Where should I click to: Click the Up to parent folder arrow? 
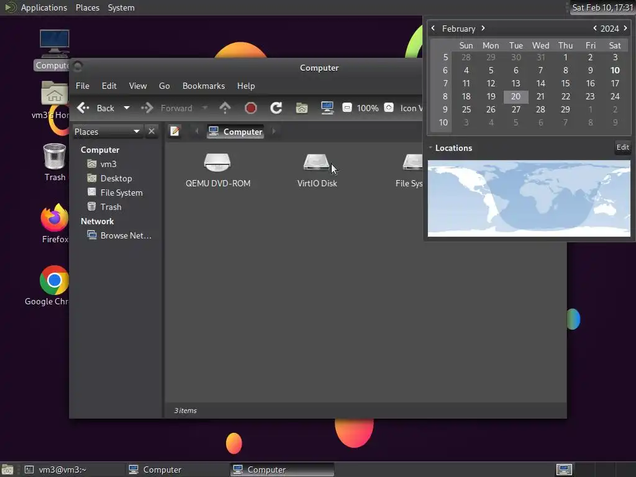point(225,108)
